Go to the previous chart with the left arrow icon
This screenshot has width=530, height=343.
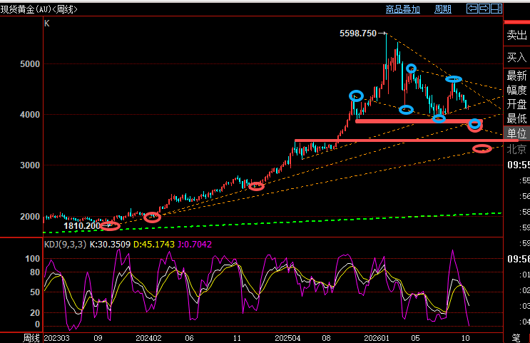(472, 9)
